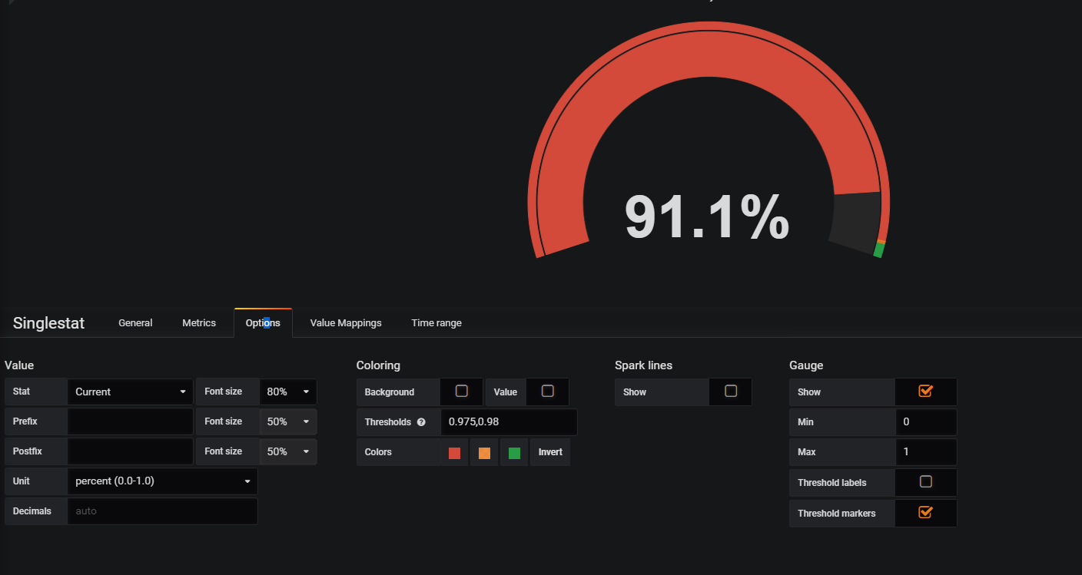
Task: Click the Thresholds field with 0.975,0.98
Action: point(509,422)
